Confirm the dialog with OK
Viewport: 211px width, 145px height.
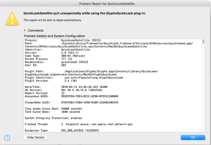tap(193, 137)
